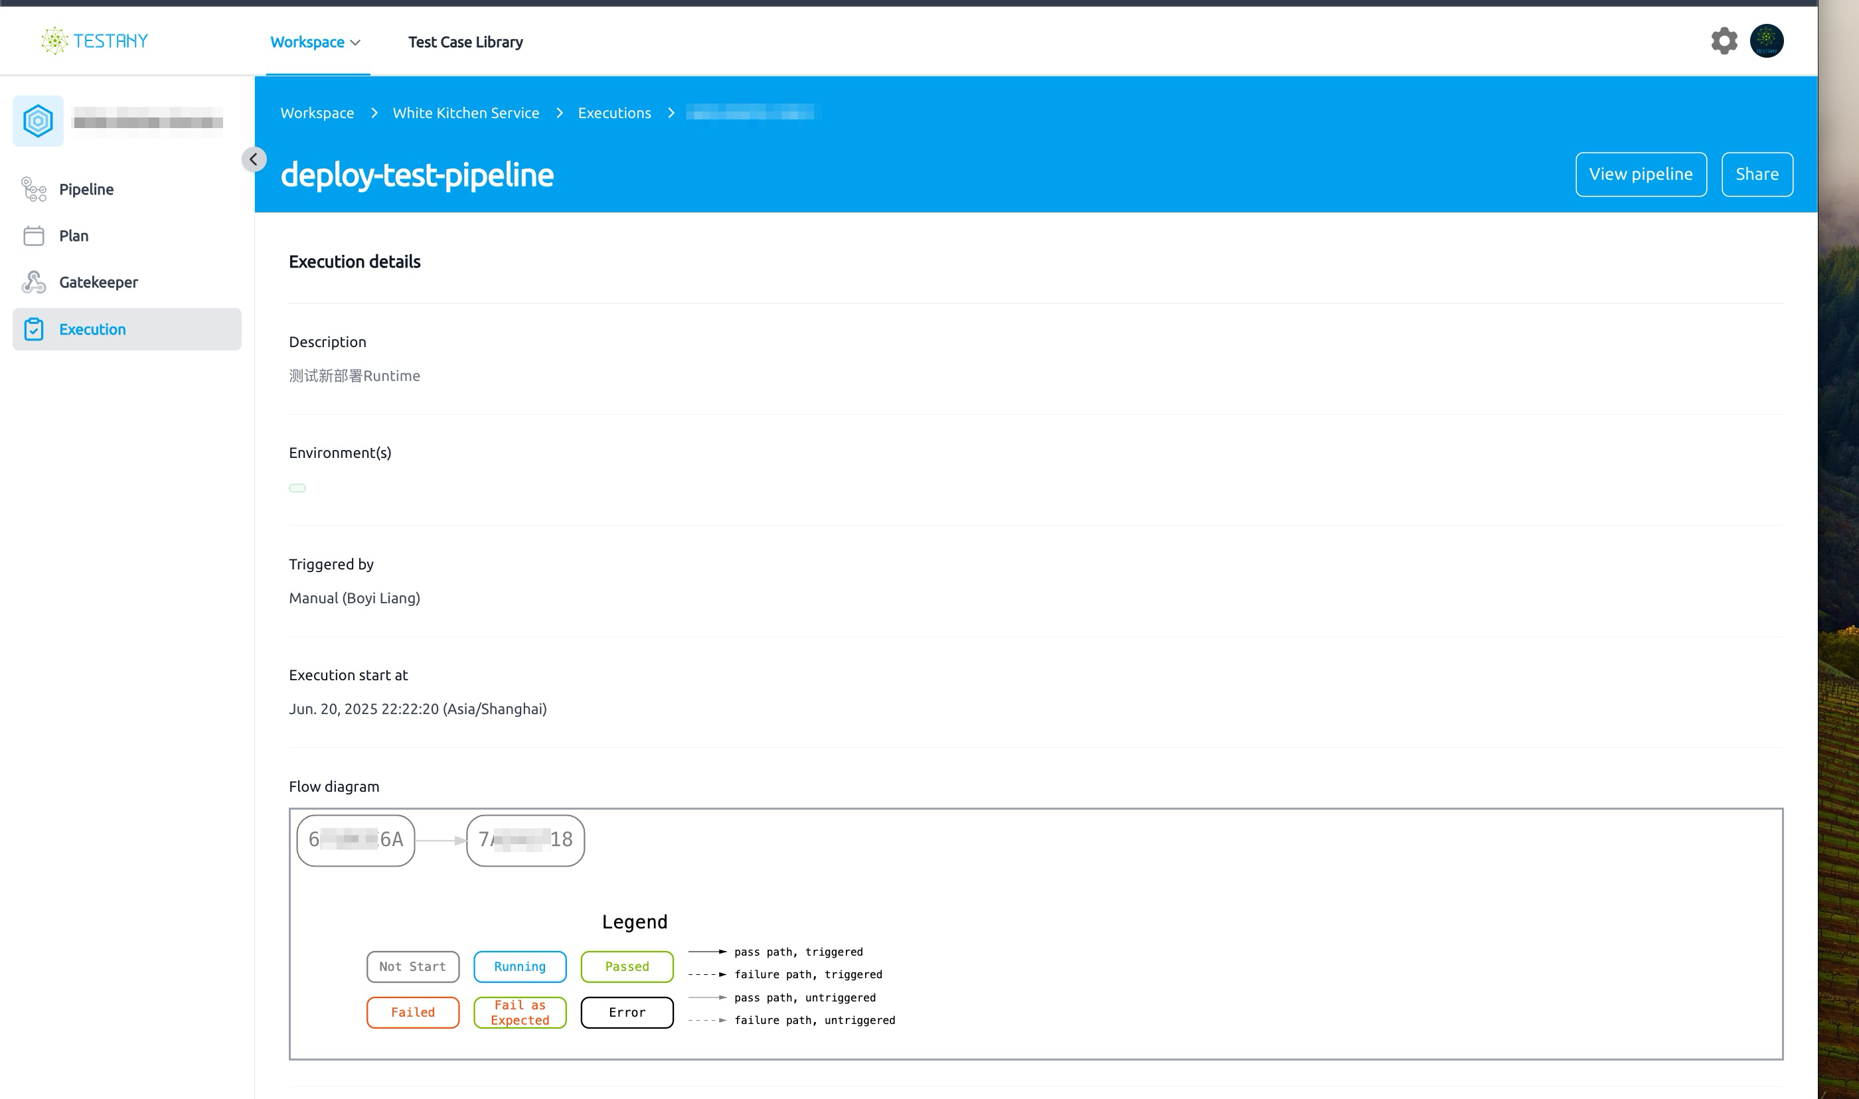Click the environment tag pill
Screen dimensions: 1859x1099
(297, 488)
